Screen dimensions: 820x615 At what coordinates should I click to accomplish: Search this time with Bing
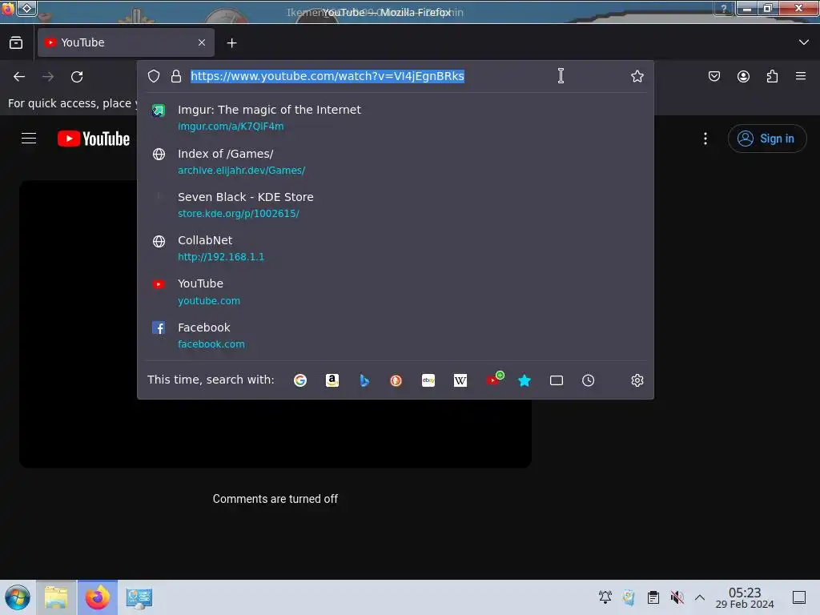[x=364, y=380]
